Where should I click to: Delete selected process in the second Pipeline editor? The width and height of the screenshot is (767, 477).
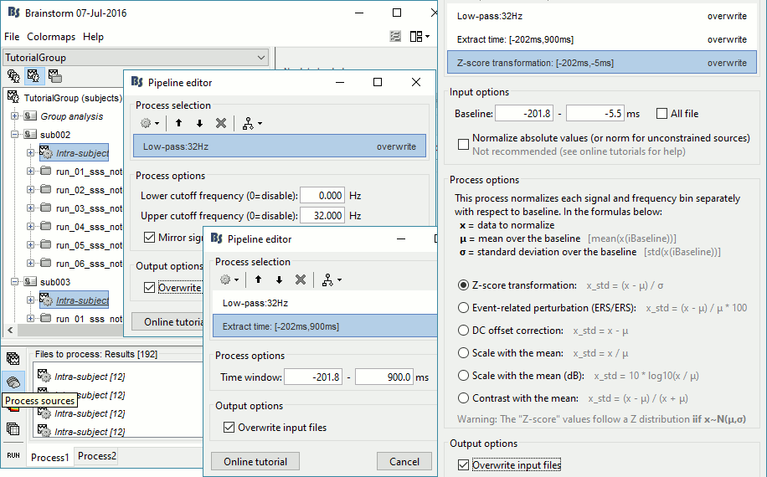(x=301, y=280)
